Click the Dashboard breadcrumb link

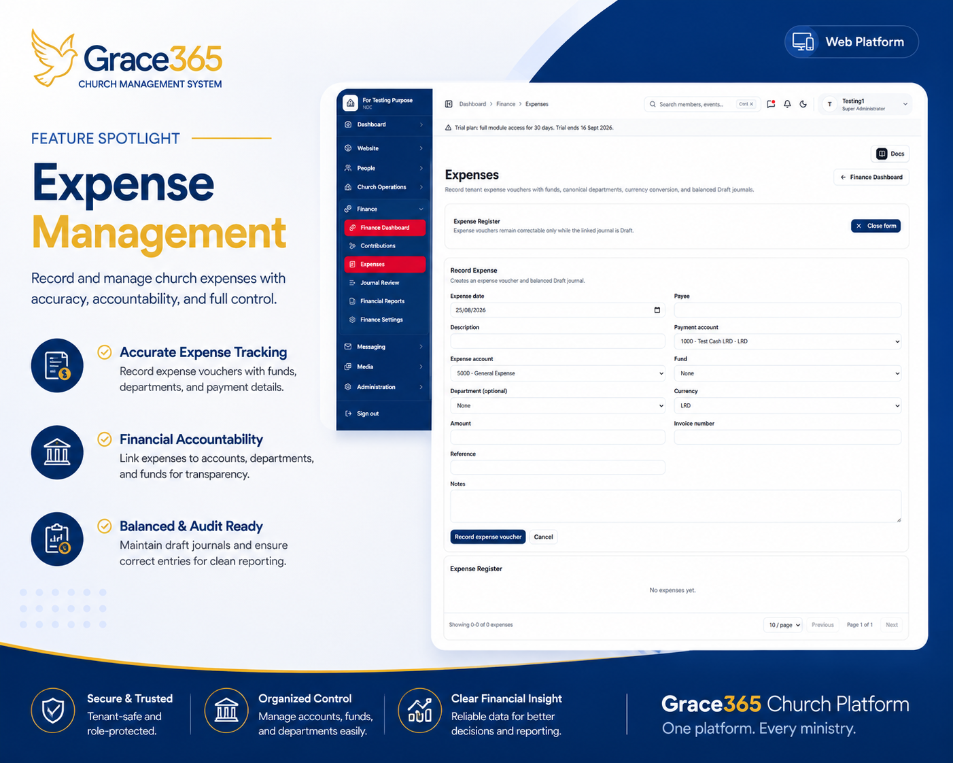point(472,104)
